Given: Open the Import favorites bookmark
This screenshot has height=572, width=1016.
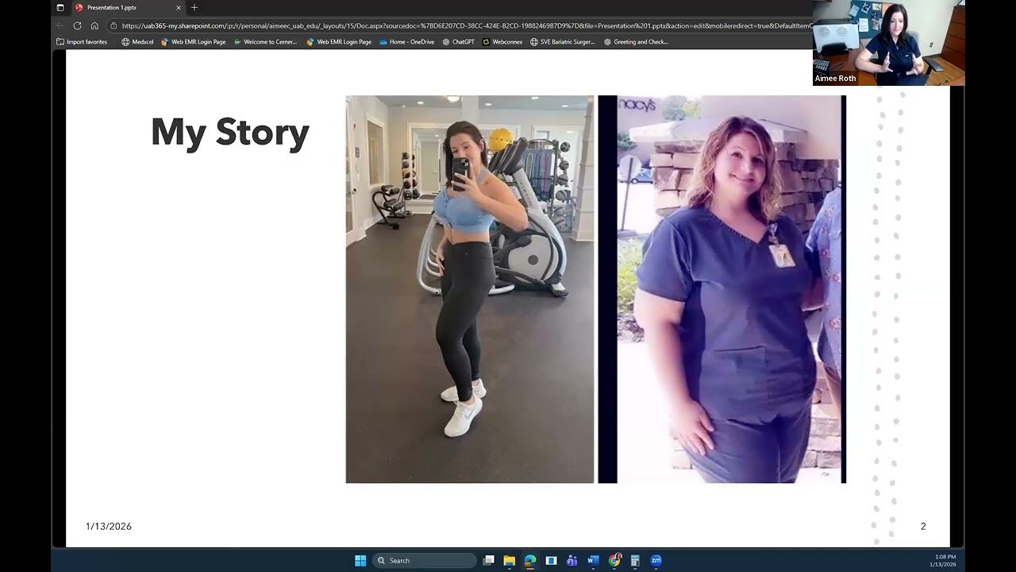Looking at the screenshot, I should [x=82, y=42].
